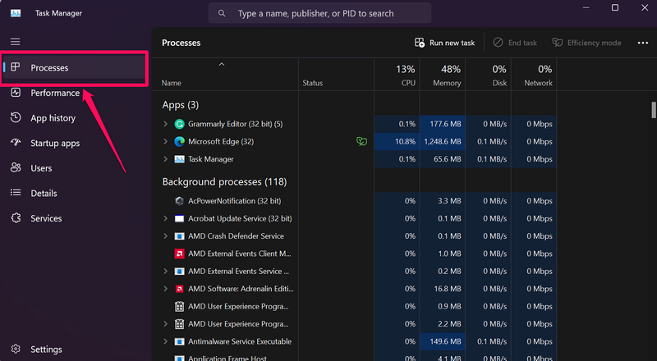Switch to the Details tab
657x361 pixels.
(x=44, y=194)
